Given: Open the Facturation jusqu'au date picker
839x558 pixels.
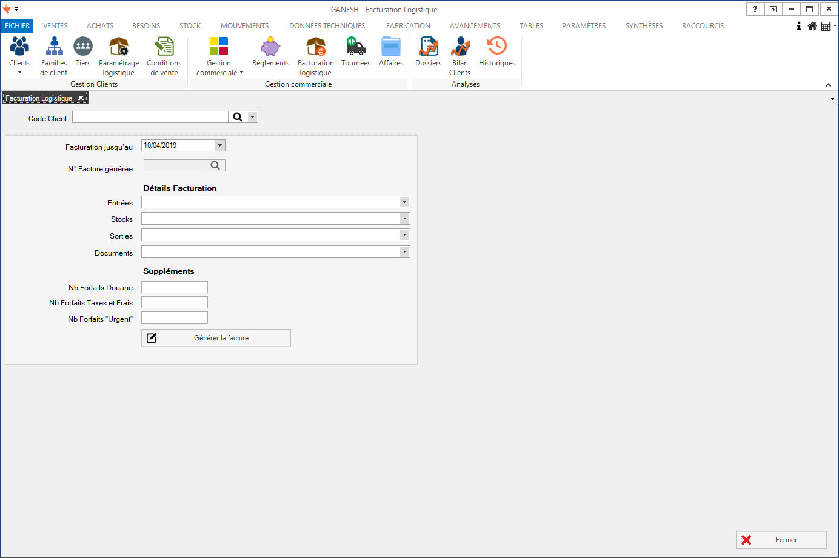Looking at the screenshot, I should point(220,145).
